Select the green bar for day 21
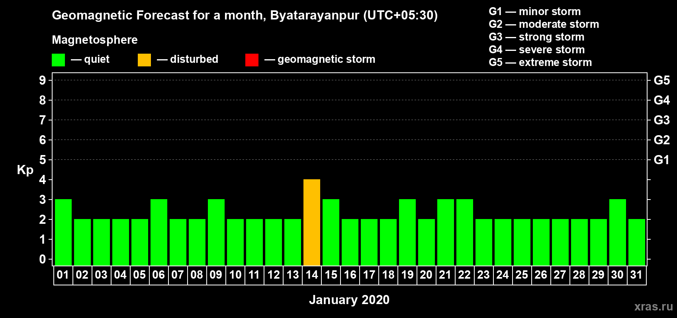The width and height of the screenshot is (677, 318). pyautogui.click(x=446, y=232)
